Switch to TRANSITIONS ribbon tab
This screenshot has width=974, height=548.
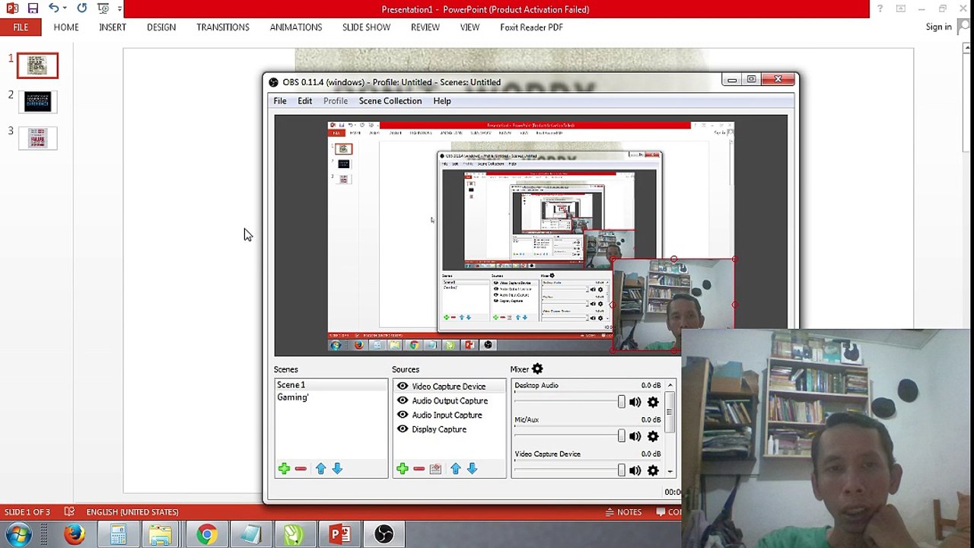223,27
